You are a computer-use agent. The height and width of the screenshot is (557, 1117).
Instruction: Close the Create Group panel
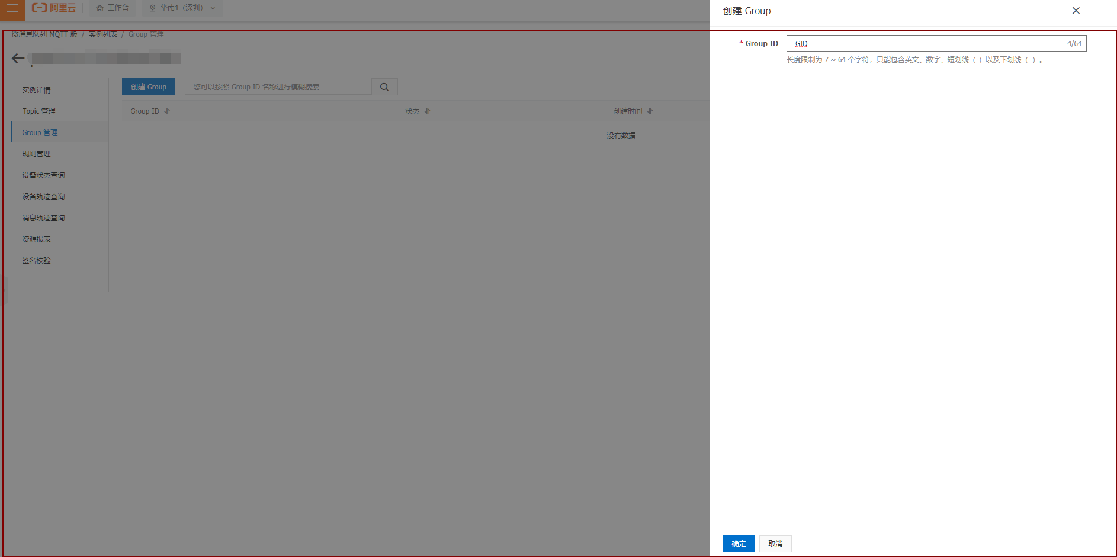tap(1076, 11)
